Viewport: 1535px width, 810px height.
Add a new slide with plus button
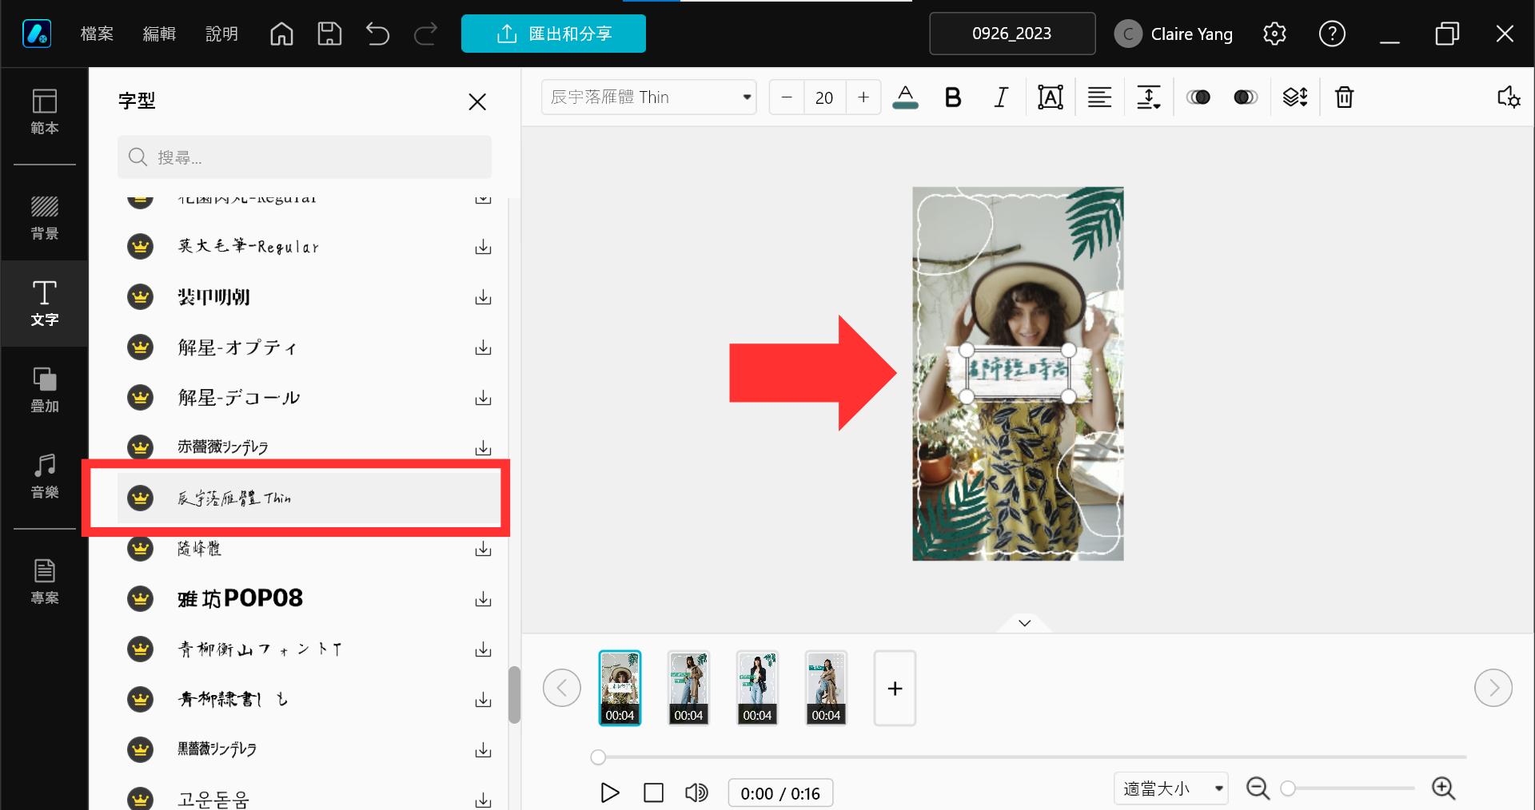pyautogui.click(x=895, y=688)
